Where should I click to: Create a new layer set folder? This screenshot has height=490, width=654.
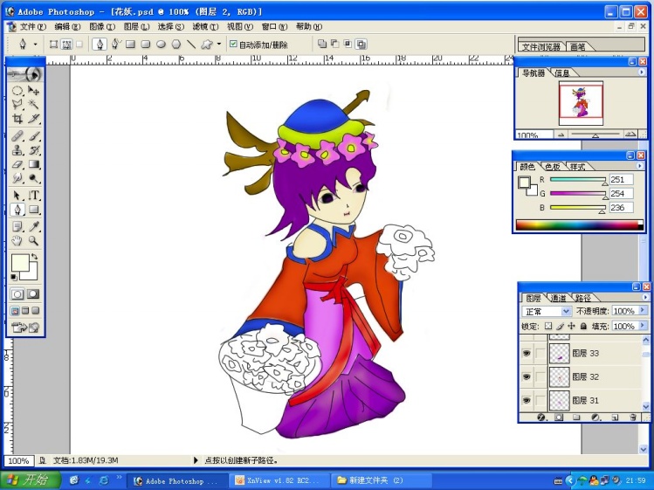point(576,417)
